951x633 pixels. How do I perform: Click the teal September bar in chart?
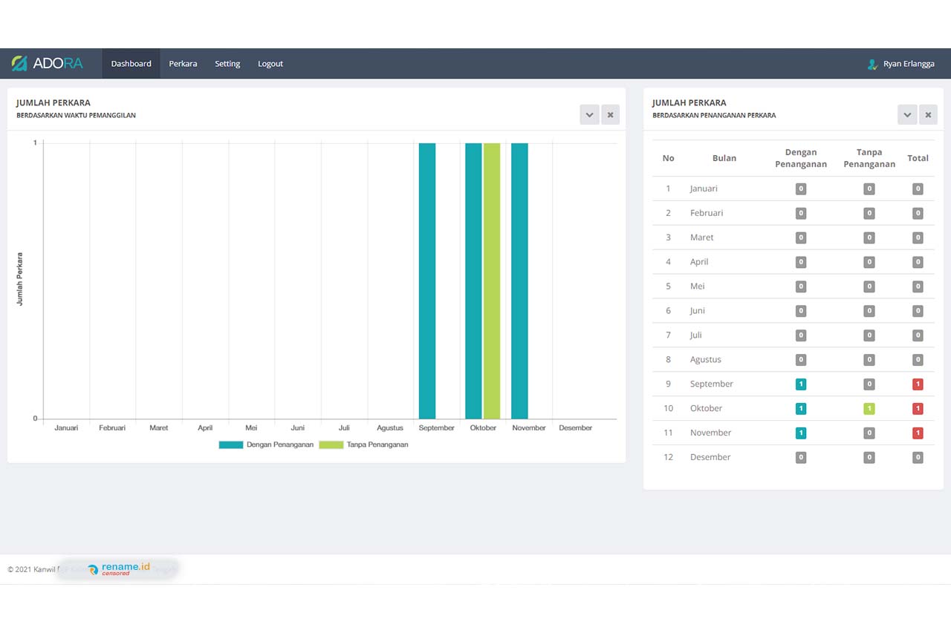pyautogui.click(x=427, y=282)
